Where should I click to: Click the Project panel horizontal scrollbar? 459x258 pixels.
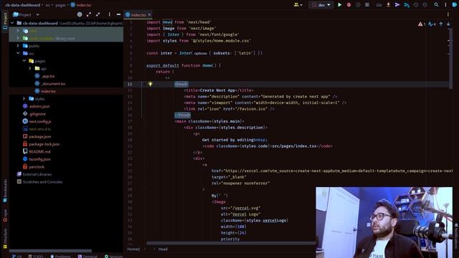50,251
